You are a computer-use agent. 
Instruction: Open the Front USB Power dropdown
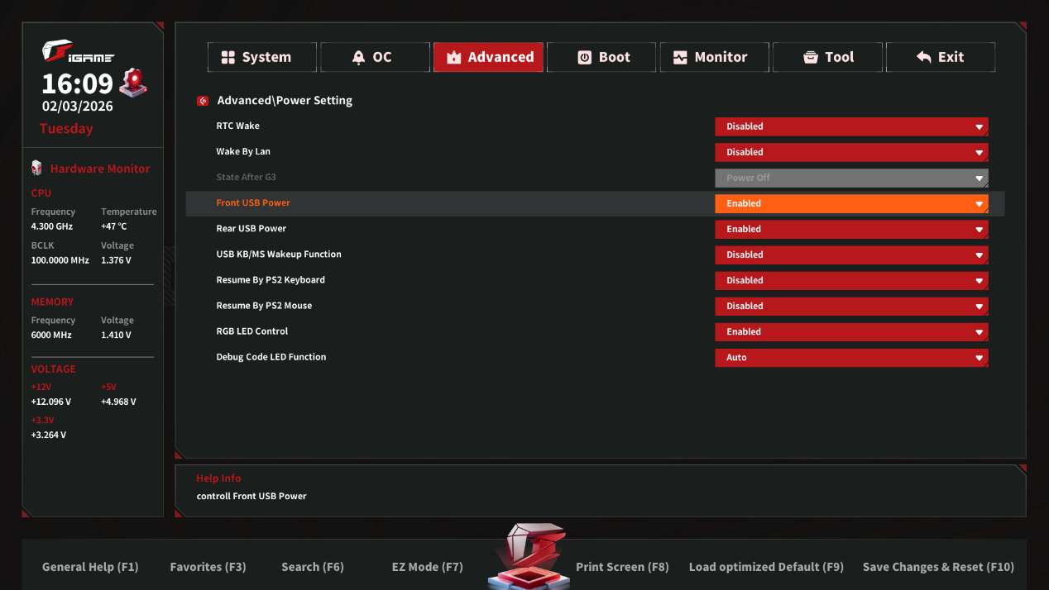click(x=851, y=203)
